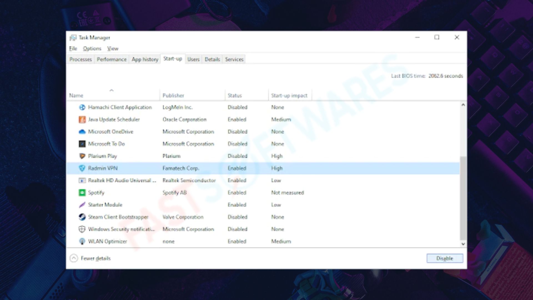Click the Windows Security notification icon
Viewport: 533px width, 300px height.
(82, 229)
